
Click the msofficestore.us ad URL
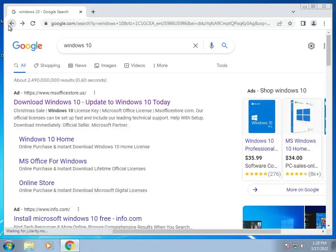pyautogui.click(x=55, y=93)
